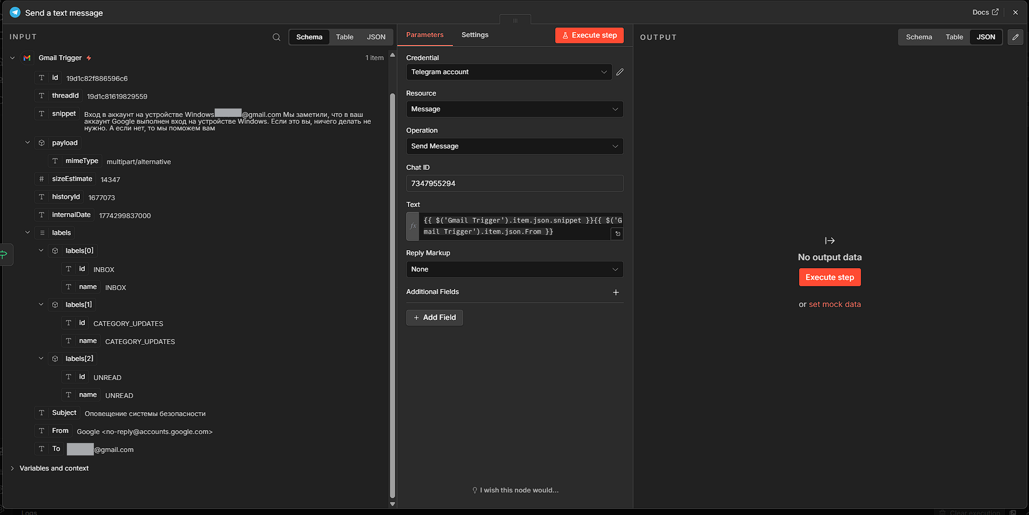Open the Settings tab

(475, 35)
